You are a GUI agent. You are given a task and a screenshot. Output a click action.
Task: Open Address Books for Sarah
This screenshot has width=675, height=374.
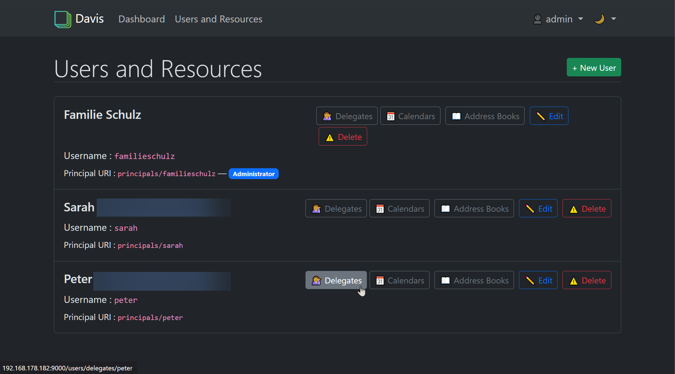(x=474, y=208)
